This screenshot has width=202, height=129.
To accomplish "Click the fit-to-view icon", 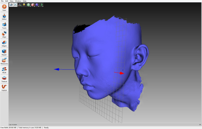I will pos(15,5).
